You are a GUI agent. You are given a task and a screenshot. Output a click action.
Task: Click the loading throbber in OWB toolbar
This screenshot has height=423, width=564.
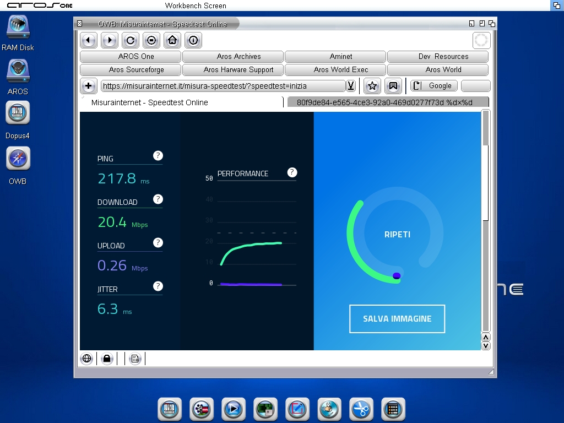point(481,40)
